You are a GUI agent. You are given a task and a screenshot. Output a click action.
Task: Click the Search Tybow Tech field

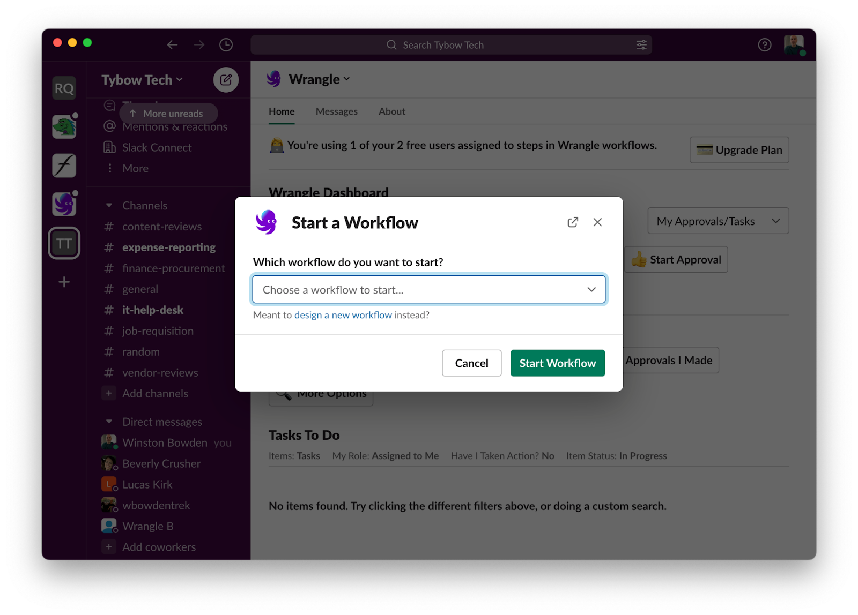pyautogui.click(x=451, y=45)
